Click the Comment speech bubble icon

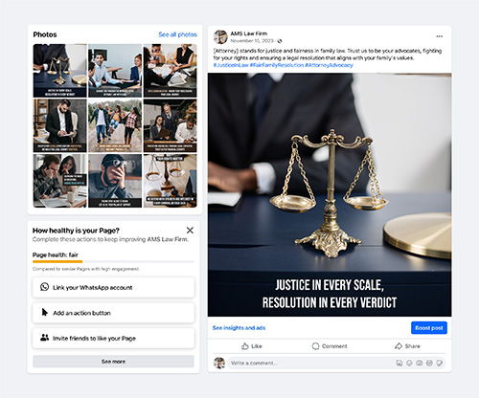pyautogui.click(x=315, y=346)
